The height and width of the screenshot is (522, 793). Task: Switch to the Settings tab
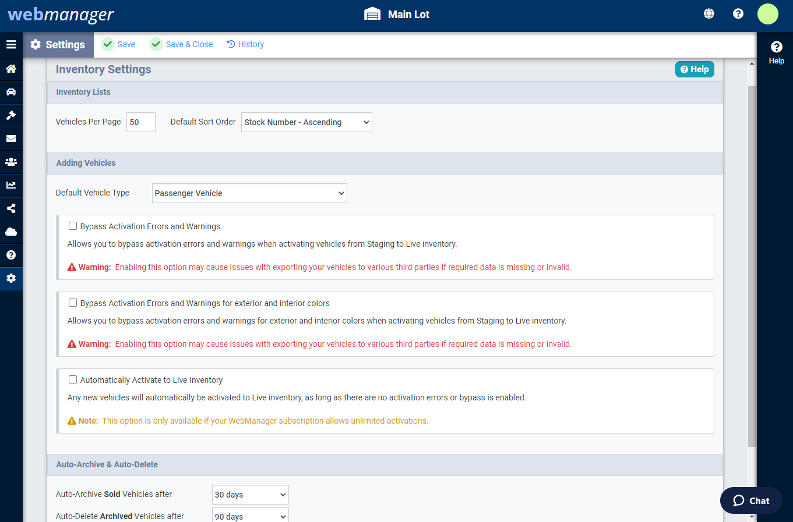(x=58, y=44)
